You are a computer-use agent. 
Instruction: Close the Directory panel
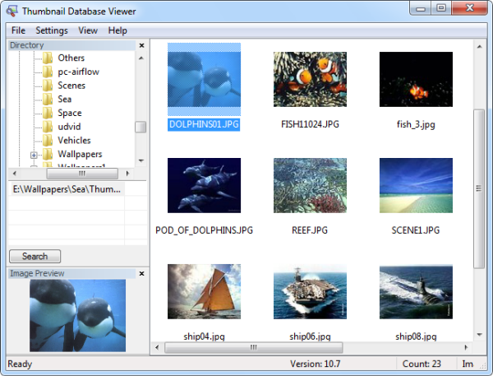(x=141, y=46)
